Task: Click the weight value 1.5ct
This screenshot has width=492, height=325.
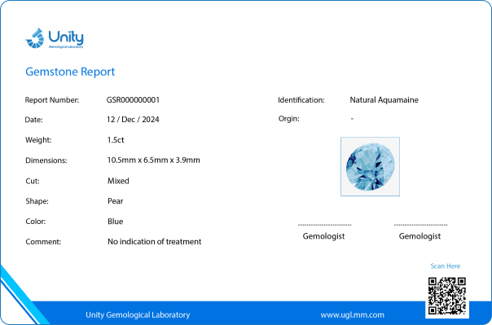Action: point(116,140)
